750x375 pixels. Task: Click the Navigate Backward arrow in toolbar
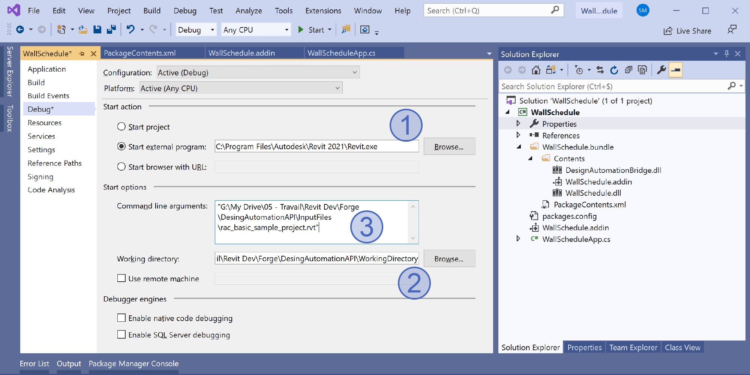coord(20,30)
